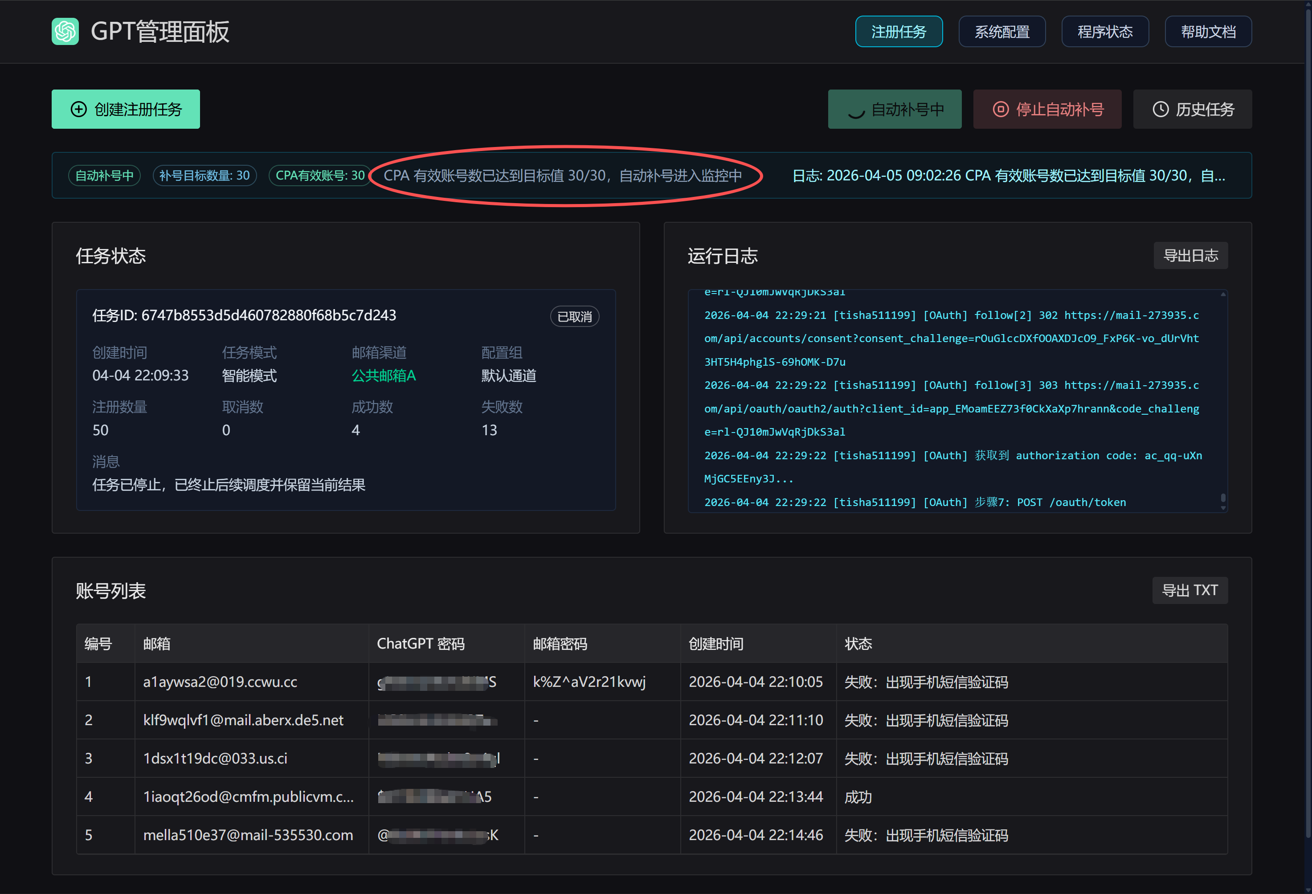Click the 创建注册任务 button
The width and height of the screenshot is (1312, 894).
pos(126,110)
